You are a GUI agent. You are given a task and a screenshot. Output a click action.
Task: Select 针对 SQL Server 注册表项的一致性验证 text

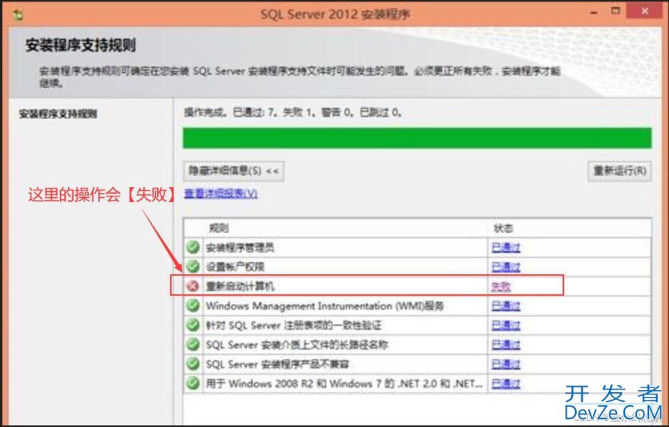294,325
